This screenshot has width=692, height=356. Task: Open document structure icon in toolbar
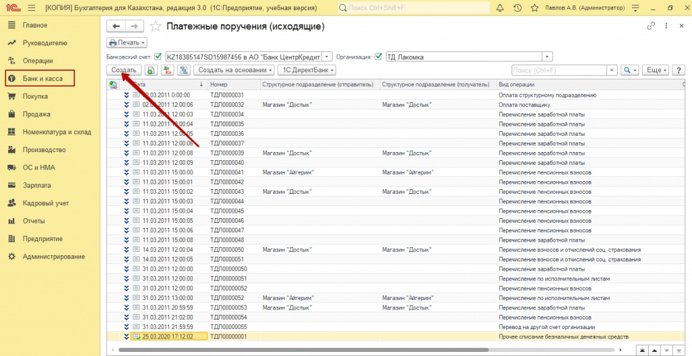[184, 70]
